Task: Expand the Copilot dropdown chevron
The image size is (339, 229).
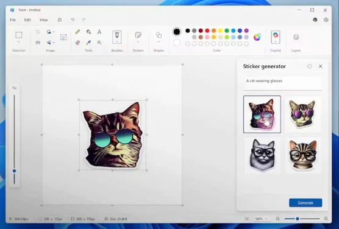Action: [x=276, y=41]
